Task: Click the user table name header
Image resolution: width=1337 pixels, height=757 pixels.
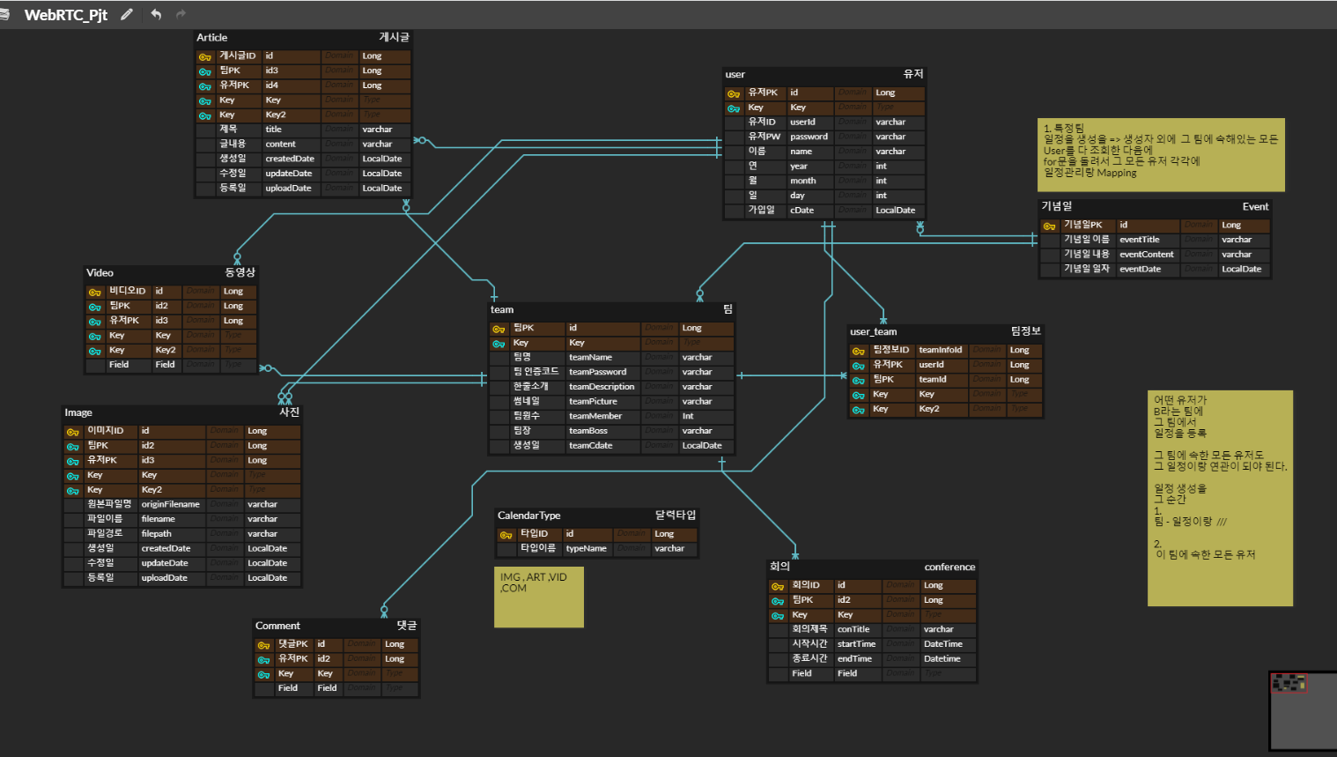Action: click(735, 75)
